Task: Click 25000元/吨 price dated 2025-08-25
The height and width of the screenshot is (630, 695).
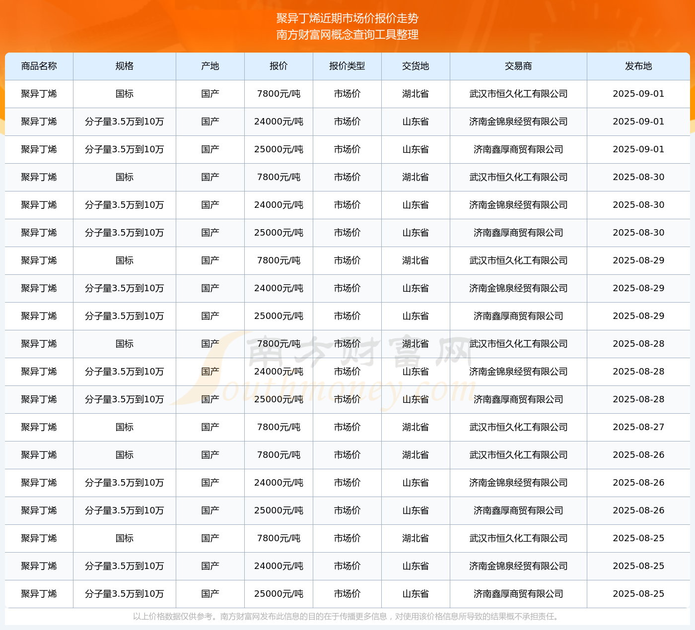Action: tap(278, 594)
